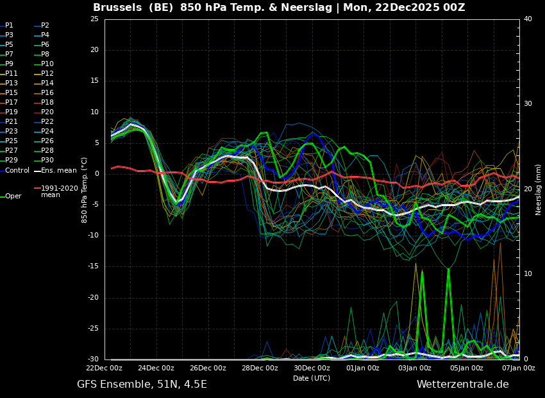Select the Control legend entry

[17, 171]
